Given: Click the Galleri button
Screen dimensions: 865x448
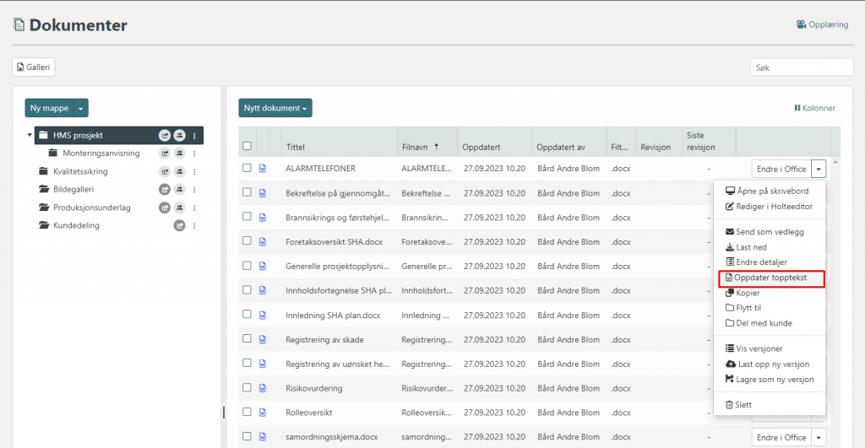Looking at the screenshot, I should (34, 67).
